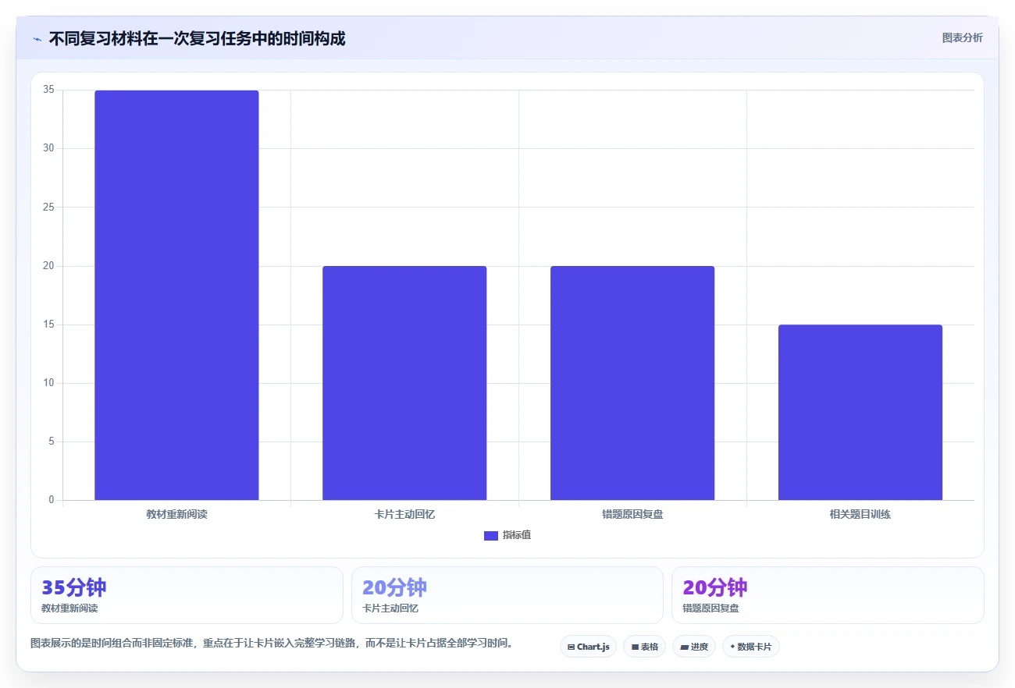The height and width of the screenshot is (688, 1015).
Task: Select the 错题原因复盘 bar in chart
Action: [632, 383]
